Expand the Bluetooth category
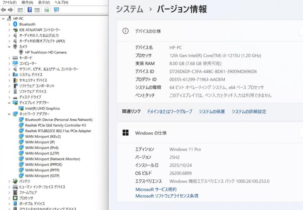Viewport: 303px width, 210px height. 9,24
